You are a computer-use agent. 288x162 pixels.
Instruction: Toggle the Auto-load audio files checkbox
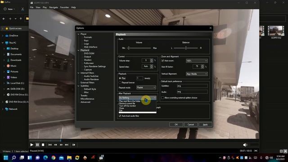coord(120,116)
